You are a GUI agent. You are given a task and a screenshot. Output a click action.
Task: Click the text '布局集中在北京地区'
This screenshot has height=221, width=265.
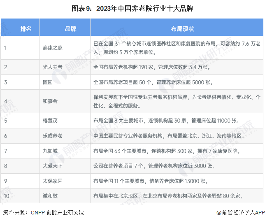coord(116,196)
